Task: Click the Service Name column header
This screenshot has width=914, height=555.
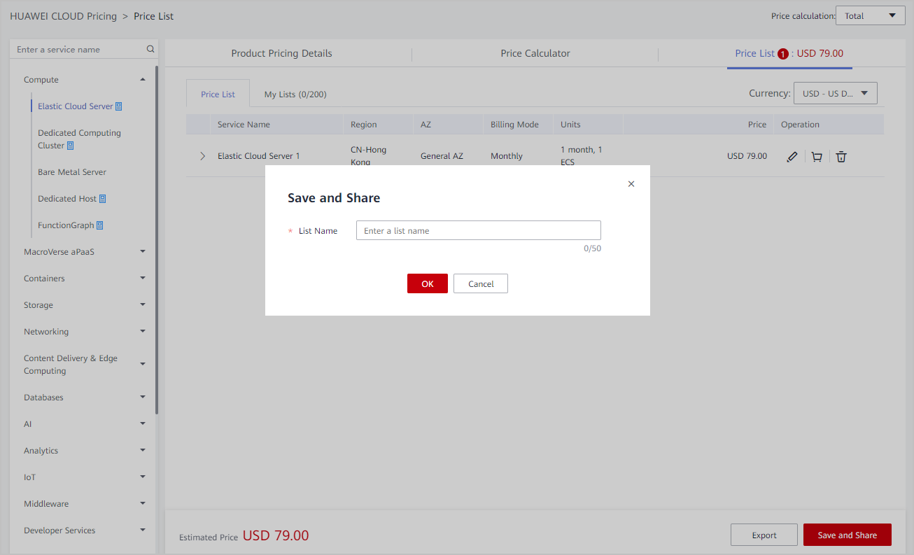Action: point(244,125)
